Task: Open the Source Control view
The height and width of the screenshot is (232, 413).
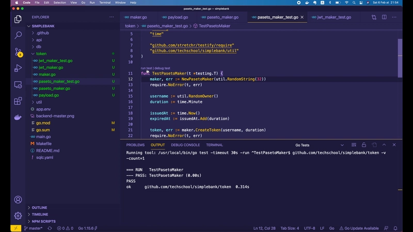Action: [18, 52]
